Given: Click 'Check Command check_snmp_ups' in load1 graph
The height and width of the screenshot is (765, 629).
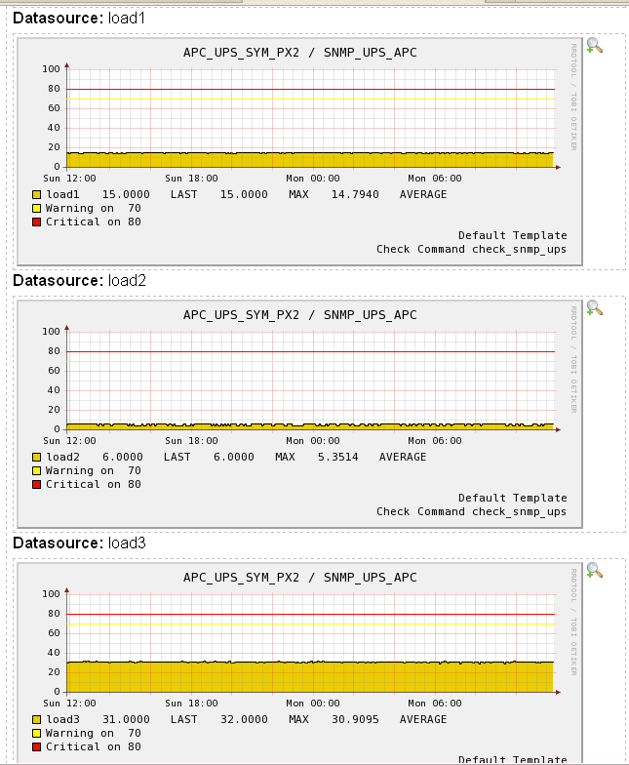Looking at the screenshot, I should tap(472, 250).
